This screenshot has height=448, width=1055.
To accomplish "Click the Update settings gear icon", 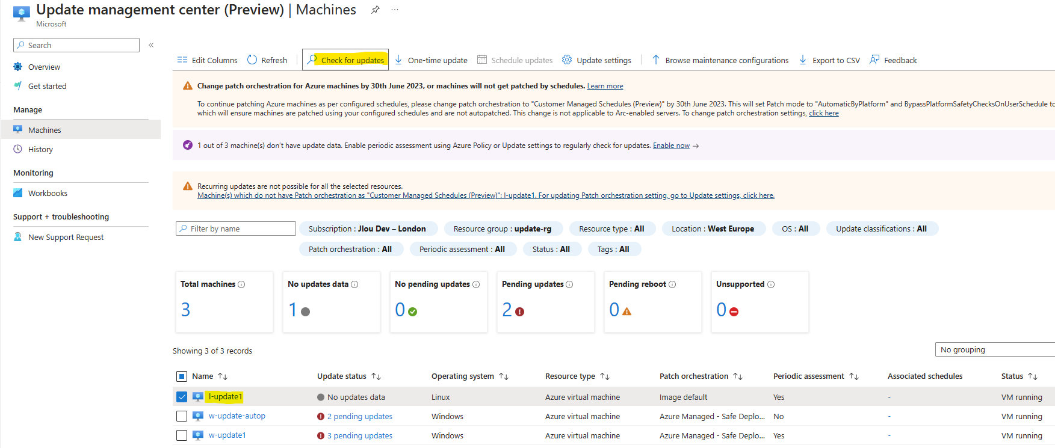I will 567,60.
